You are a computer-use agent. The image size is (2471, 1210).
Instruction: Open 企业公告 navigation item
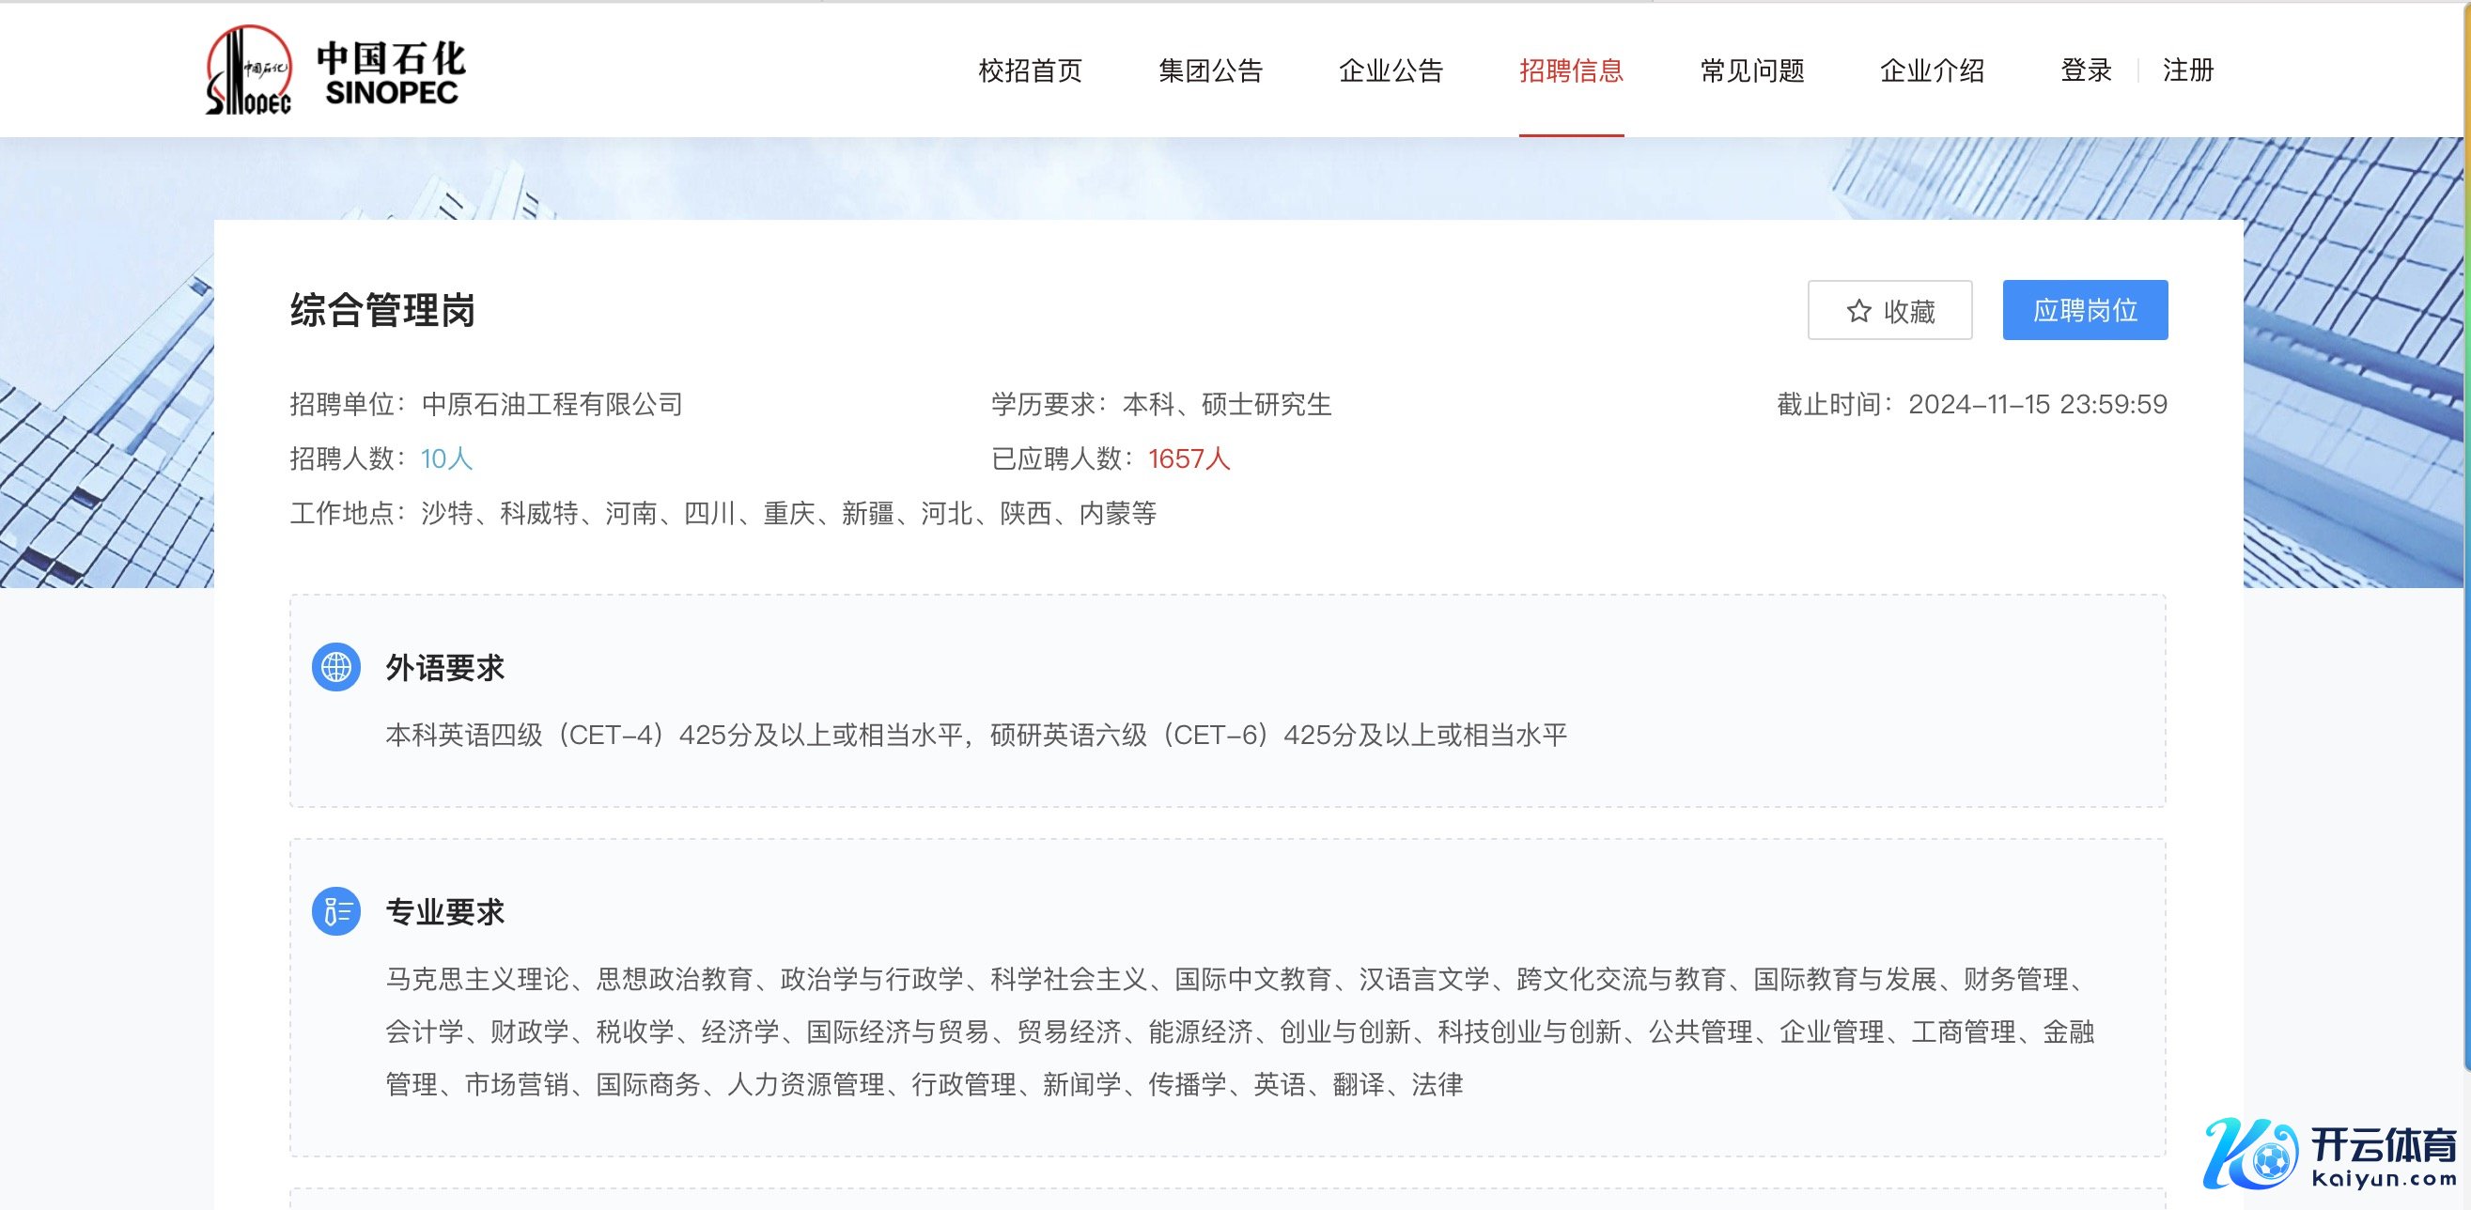point(1390,70)
